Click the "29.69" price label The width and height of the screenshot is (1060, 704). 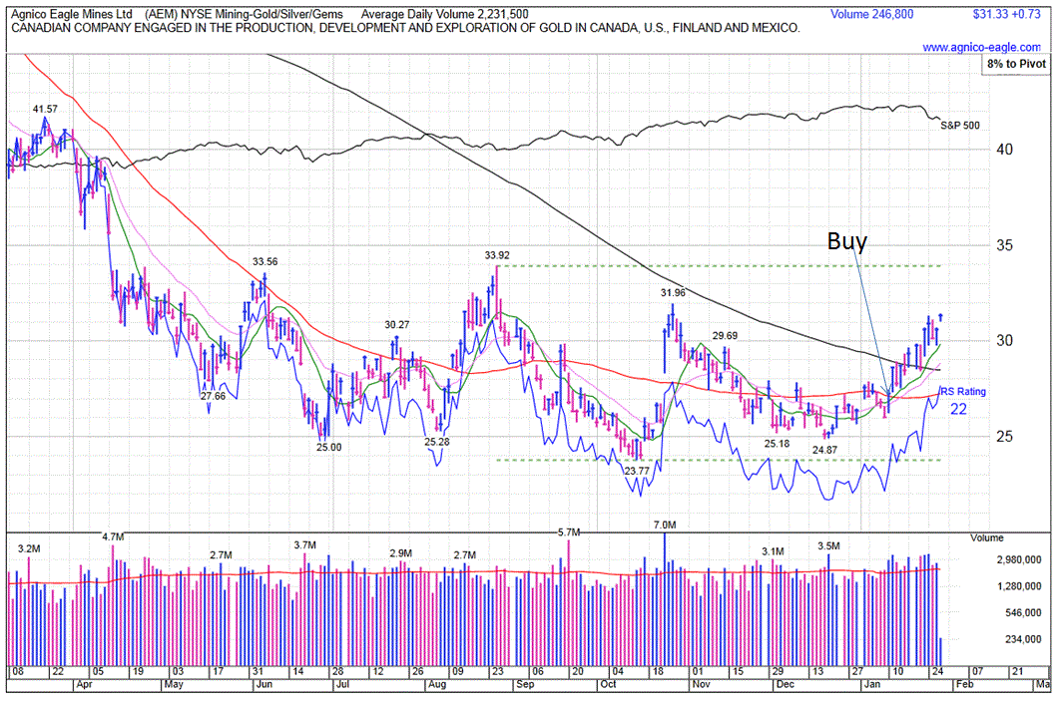pyautogui.click(x=724, y=336)
